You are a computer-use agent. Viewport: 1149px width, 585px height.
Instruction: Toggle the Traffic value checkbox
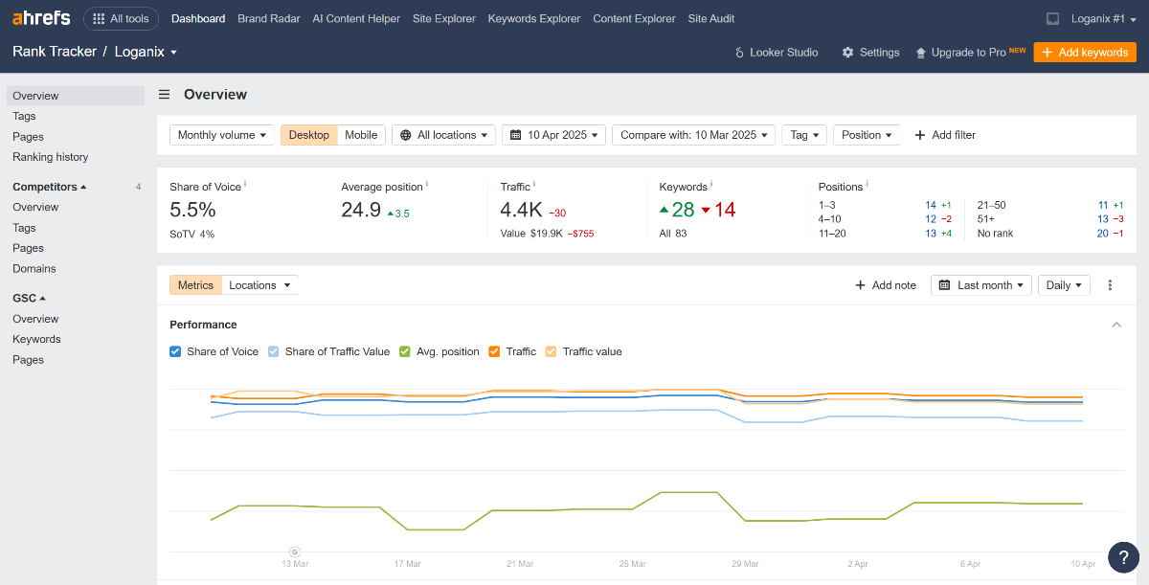[551, 351]
